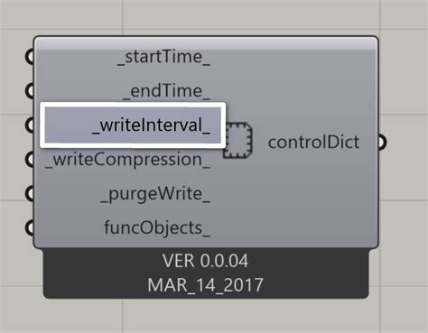Click the funcObjects_ input connector grip

pos(30,227)
